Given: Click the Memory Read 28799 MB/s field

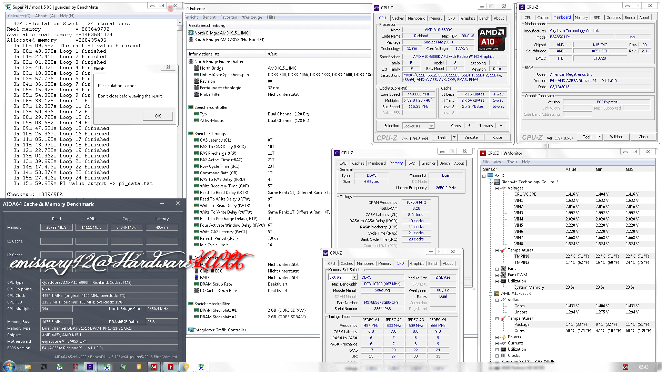Looking at the screenshot, I should (56, 227).
